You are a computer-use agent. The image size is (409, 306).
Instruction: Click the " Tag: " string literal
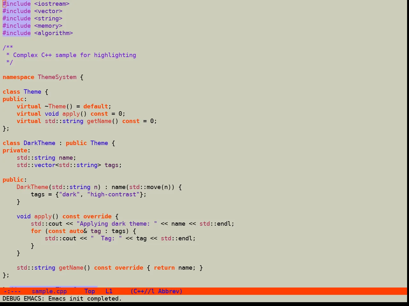(106, 238)
